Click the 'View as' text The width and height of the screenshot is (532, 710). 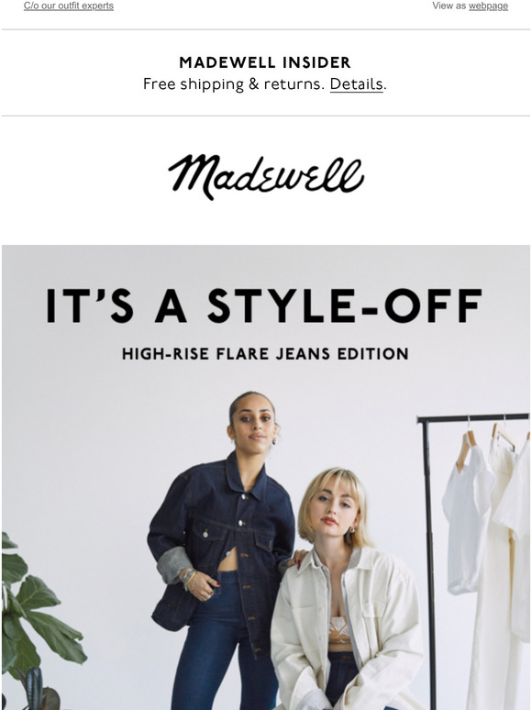449,6
